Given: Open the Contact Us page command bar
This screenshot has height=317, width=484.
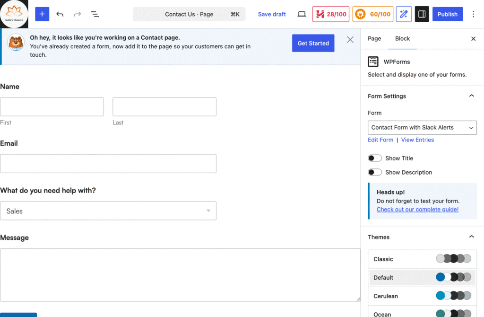Looking at the screenshot, I should (189, 14).
